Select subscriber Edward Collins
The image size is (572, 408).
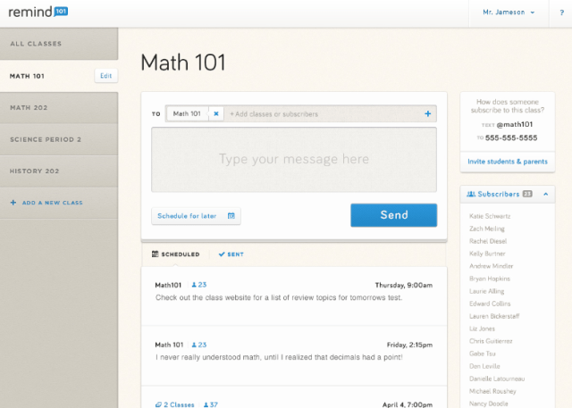(x=490, y=304)
